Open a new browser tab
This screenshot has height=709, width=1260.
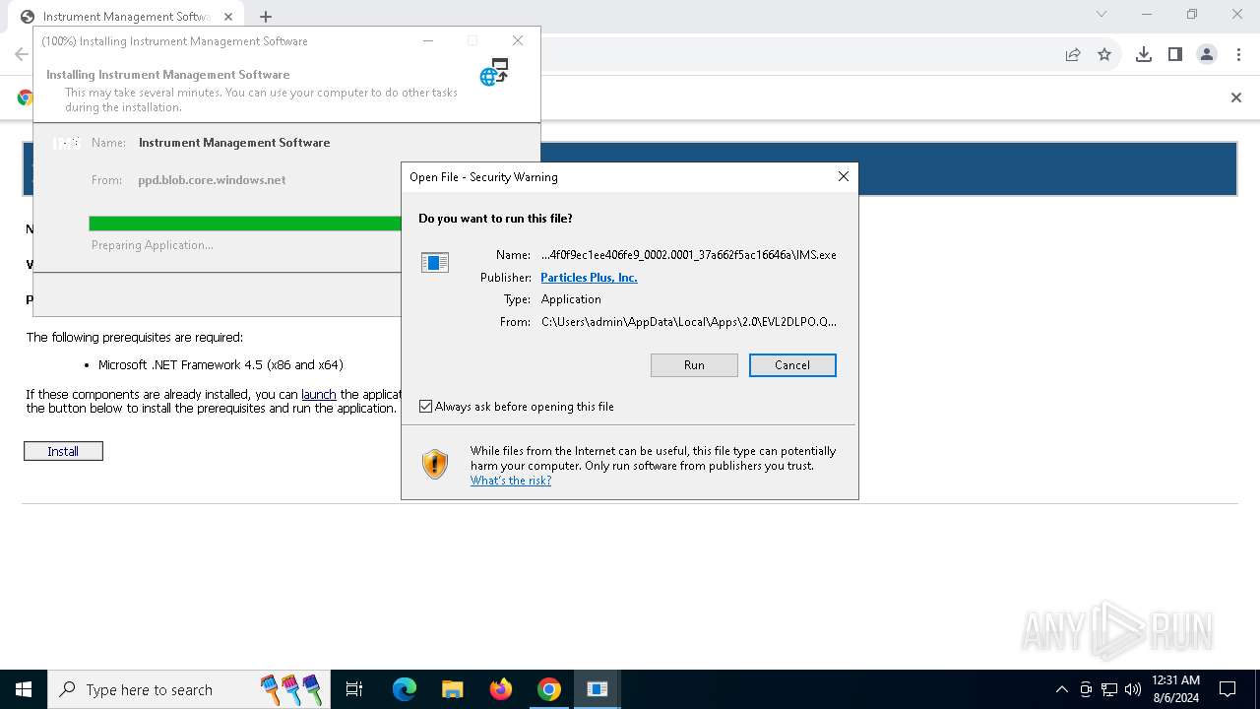click(x=266, y=17)
